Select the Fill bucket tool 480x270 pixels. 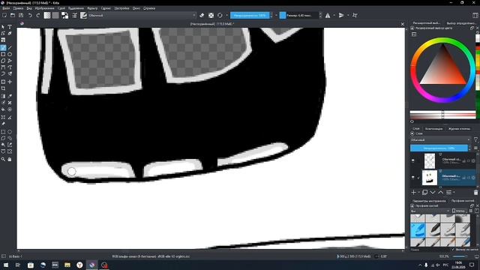[x=3, y=109]
